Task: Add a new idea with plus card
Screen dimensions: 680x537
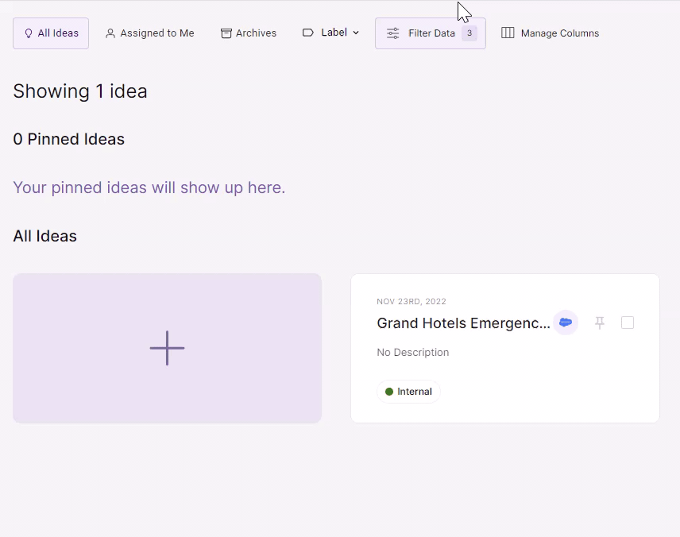Action: [167, 348]
